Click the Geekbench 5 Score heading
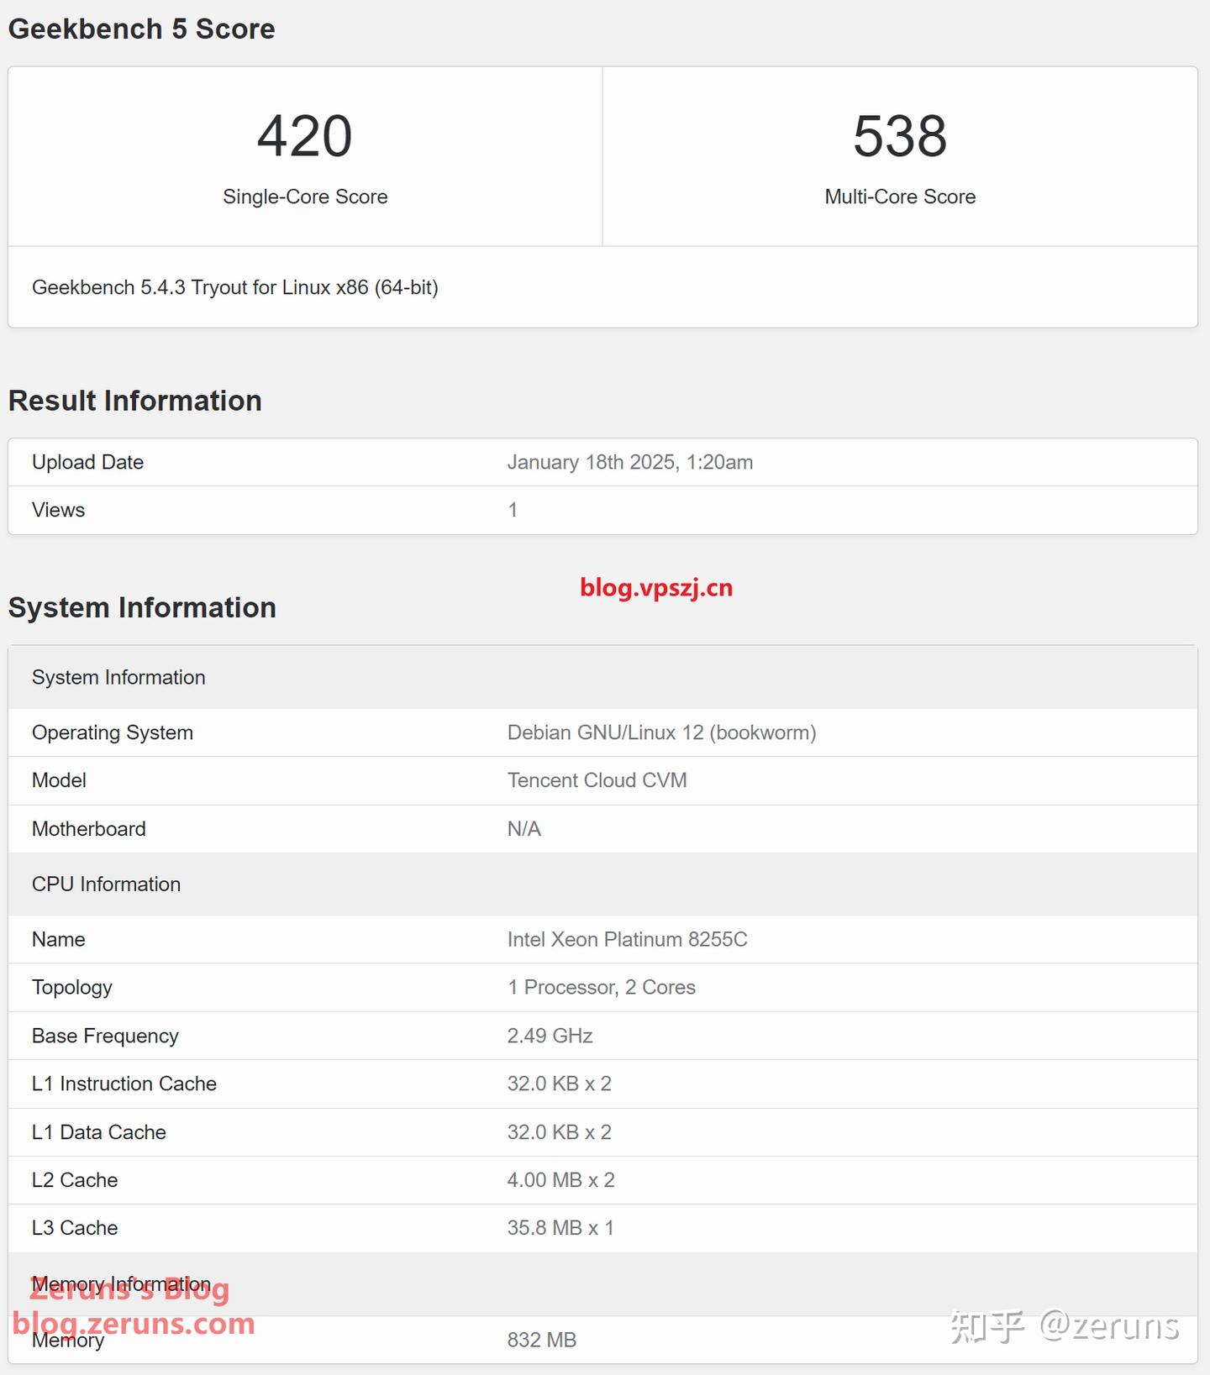 click(142, 29)
